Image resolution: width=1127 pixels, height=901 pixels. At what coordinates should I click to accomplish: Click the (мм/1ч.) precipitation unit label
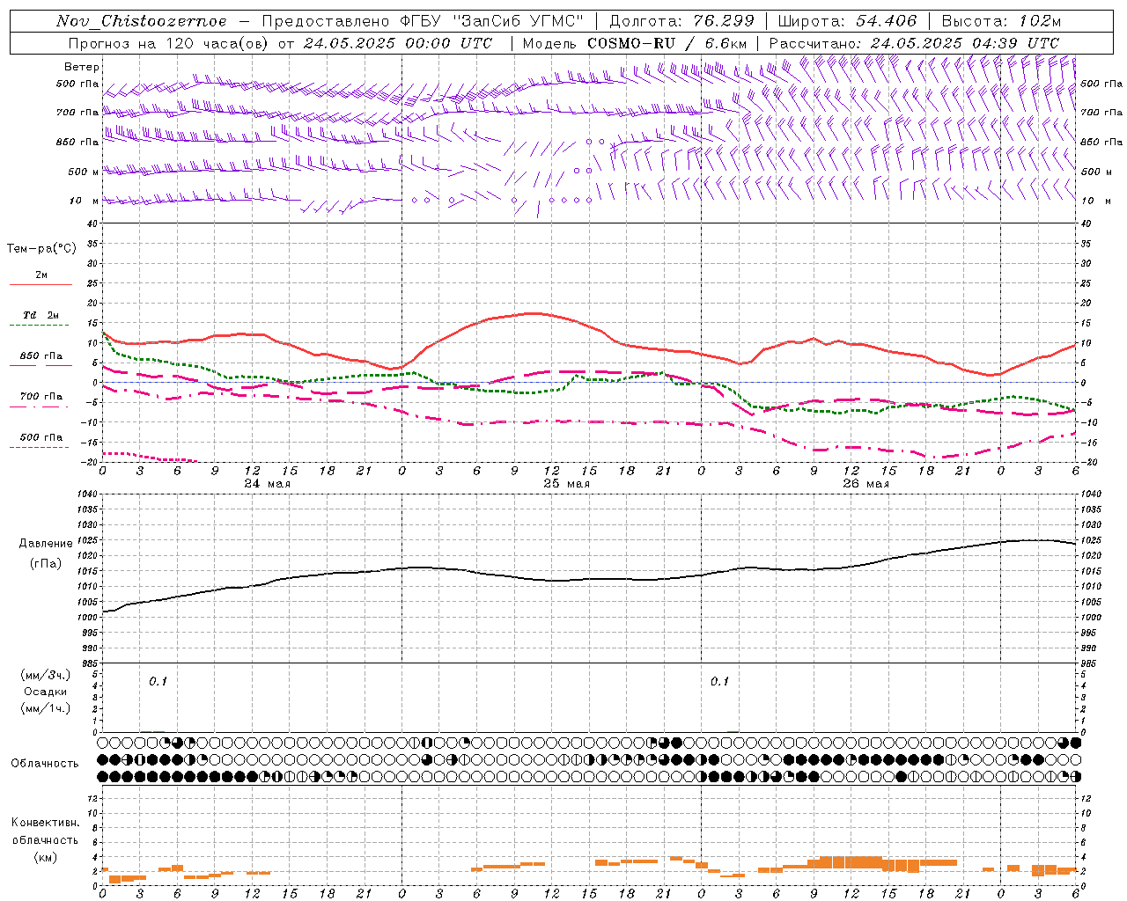point(46,708)
